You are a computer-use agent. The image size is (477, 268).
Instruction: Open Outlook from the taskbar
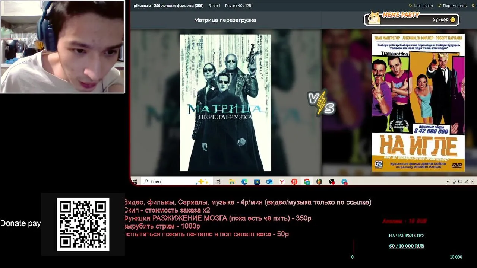[x=269, y=182]
